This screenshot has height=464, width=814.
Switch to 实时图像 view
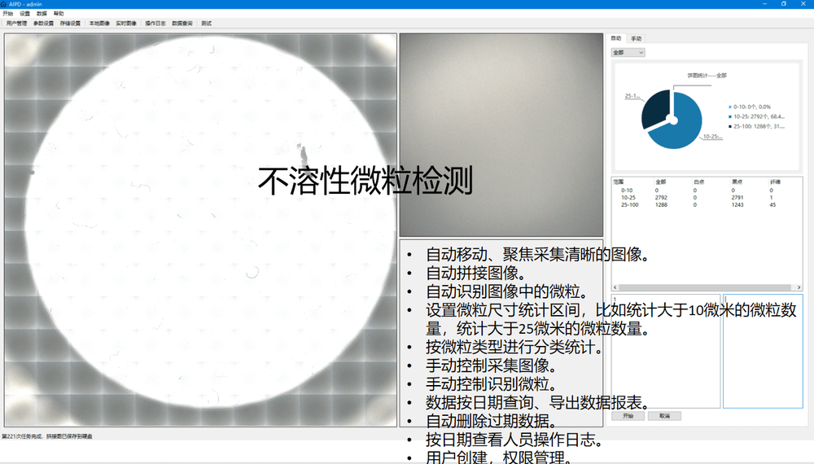126,24
